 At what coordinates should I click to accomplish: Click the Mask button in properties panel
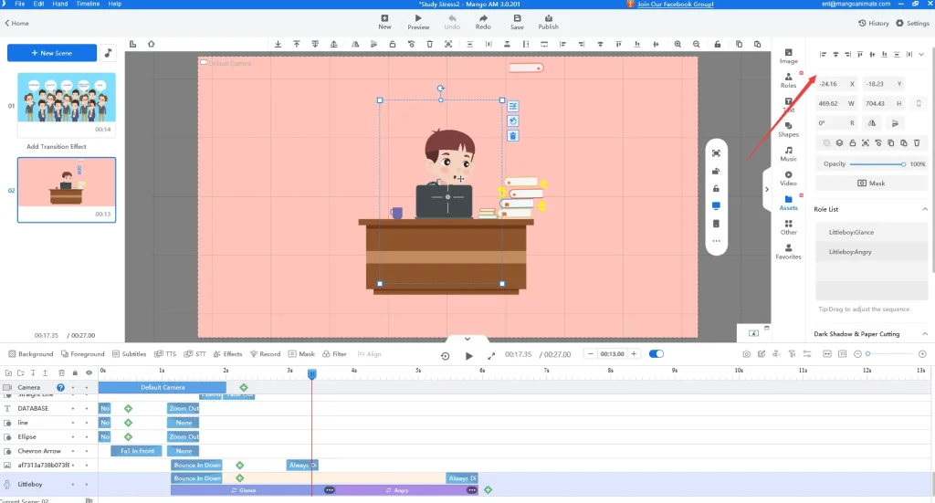click(871, 183)
